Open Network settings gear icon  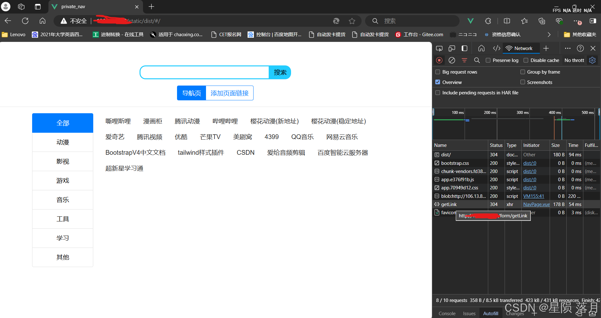(592, 60)
